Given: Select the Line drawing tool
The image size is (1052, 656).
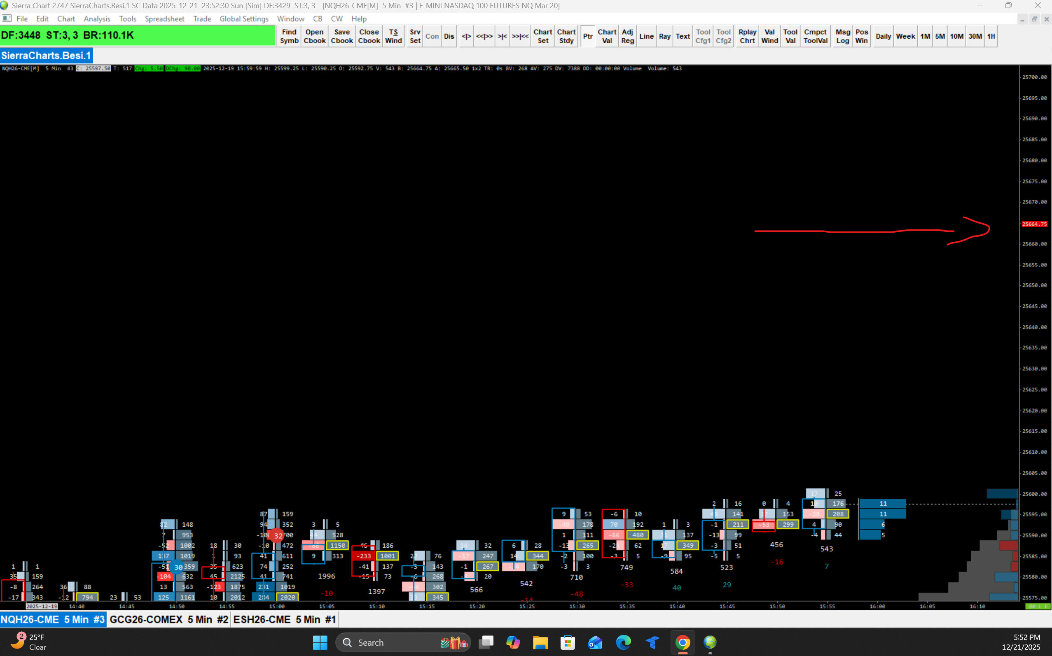Looking at the screenshot, I should pos(646,36).
